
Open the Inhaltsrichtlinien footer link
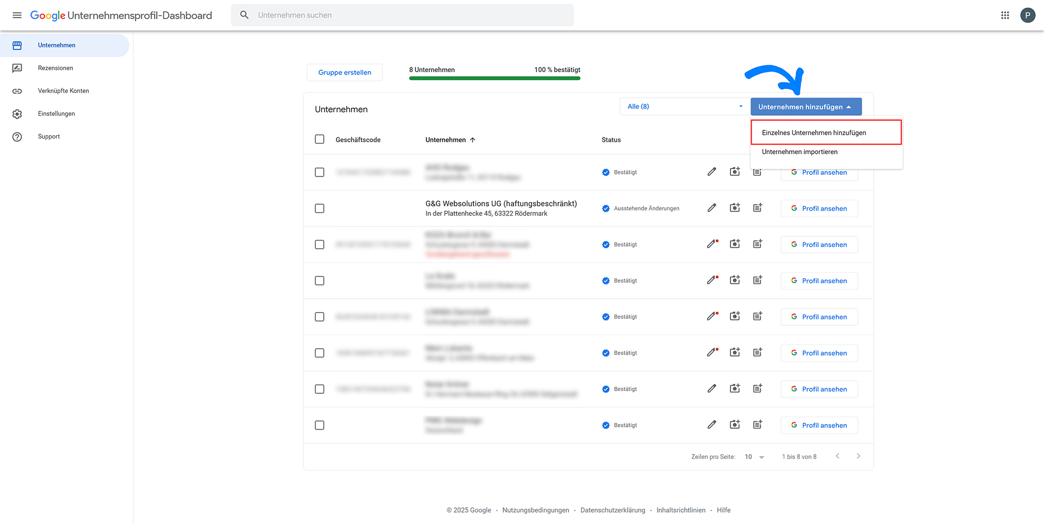coord(681,510)
